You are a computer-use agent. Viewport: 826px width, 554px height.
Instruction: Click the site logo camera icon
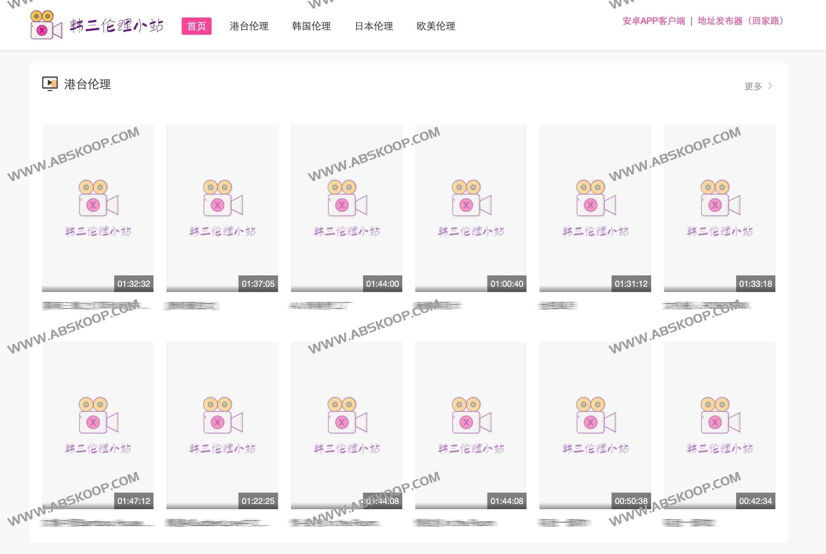[x=46, y=25]
